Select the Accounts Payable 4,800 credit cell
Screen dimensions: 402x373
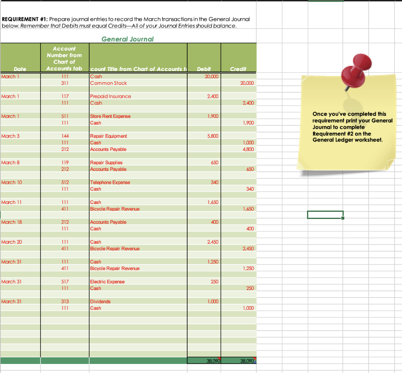click(238, 149)
